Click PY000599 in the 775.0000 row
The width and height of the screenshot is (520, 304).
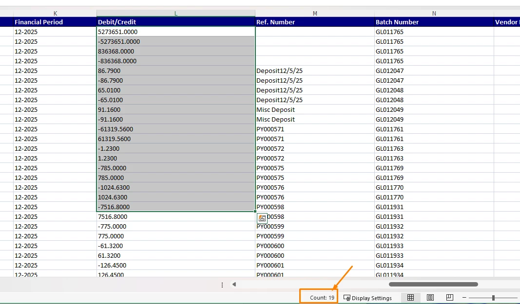click(x=270, y=236)
